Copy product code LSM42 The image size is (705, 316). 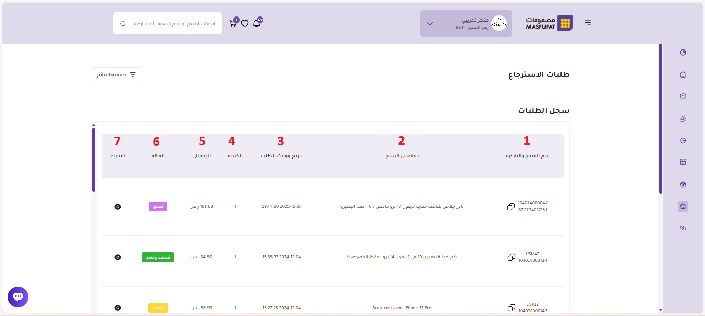[x=511, y=257]
